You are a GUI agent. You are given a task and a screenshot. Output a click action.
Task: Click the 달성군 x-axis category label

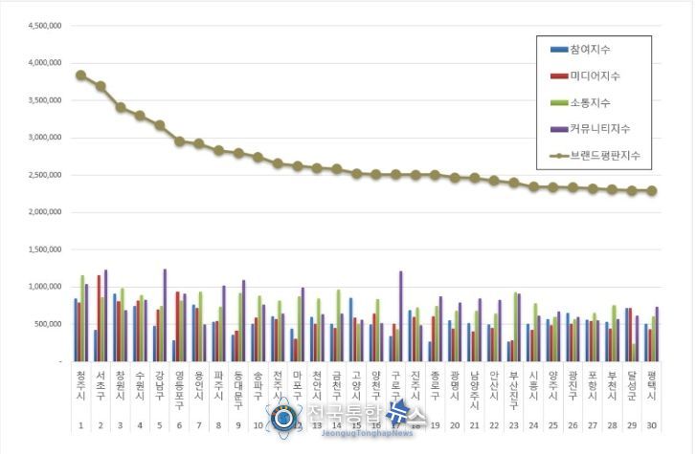pyautogui.click(x=632, y=381)
